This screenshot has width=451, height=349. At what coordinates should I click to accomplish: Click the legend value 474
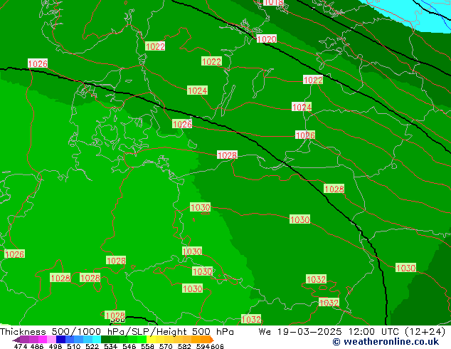(x=20, y=346)
